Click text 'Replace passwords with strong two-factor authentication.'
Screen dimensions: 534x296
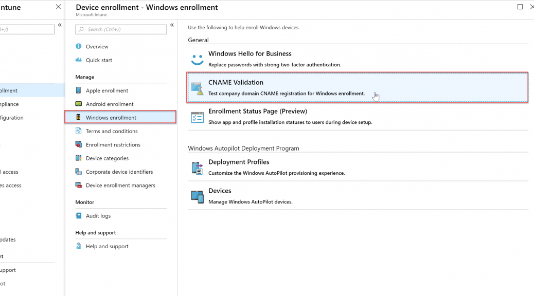point(275,65)
